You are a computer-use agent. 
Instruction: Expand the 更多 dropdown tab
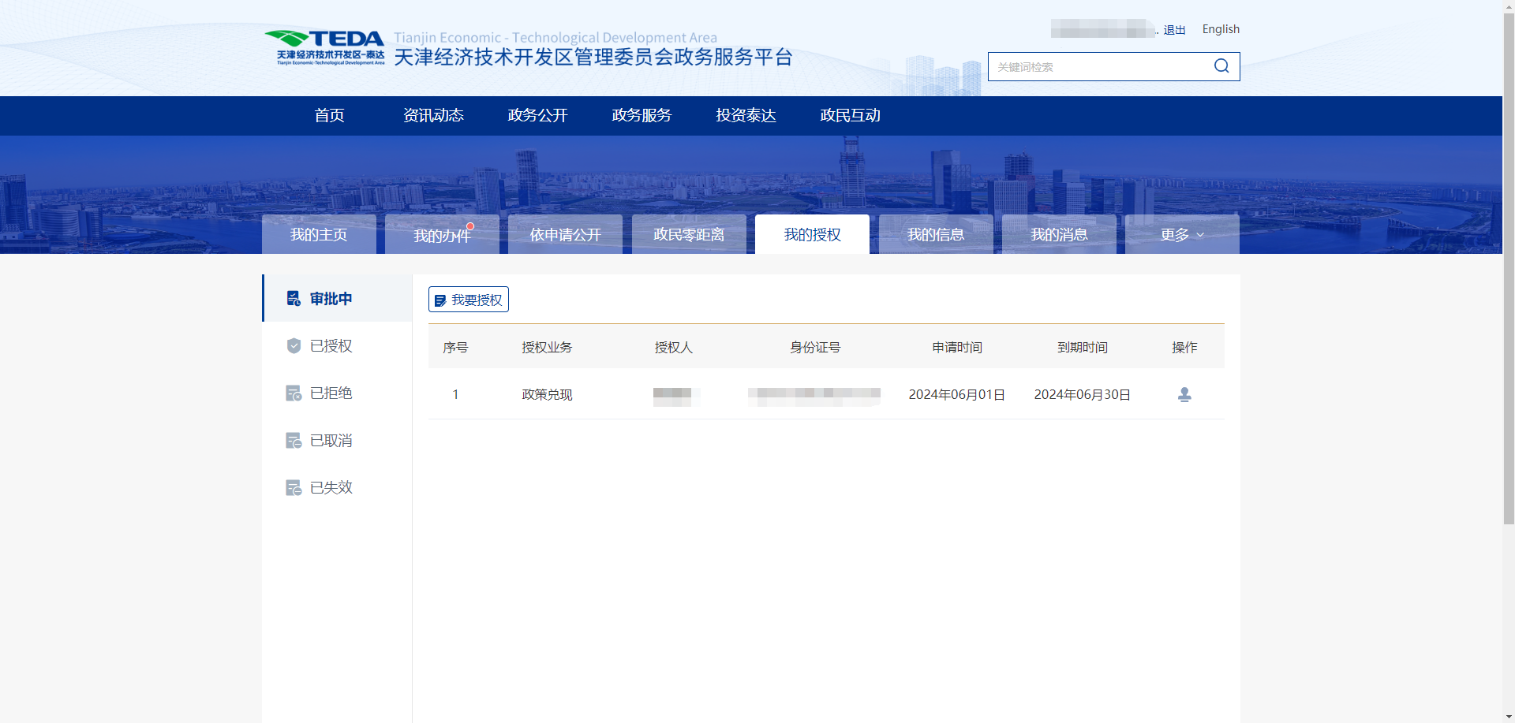point(1182,234)
